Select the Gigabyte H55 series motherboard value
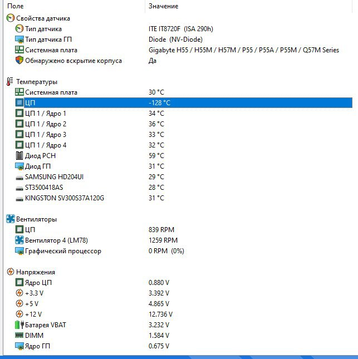Screen dimensions: 358x359 [x=244, y=50]
